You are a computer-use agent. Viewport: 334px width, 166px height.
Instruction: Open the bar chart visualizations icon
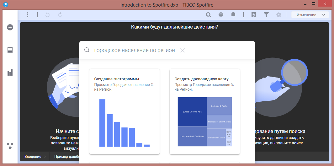tap(10, 72)
